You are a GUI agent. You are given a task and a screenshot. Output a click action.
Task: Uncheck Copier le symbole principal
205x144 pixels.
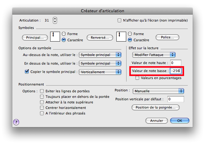[26, 72]
